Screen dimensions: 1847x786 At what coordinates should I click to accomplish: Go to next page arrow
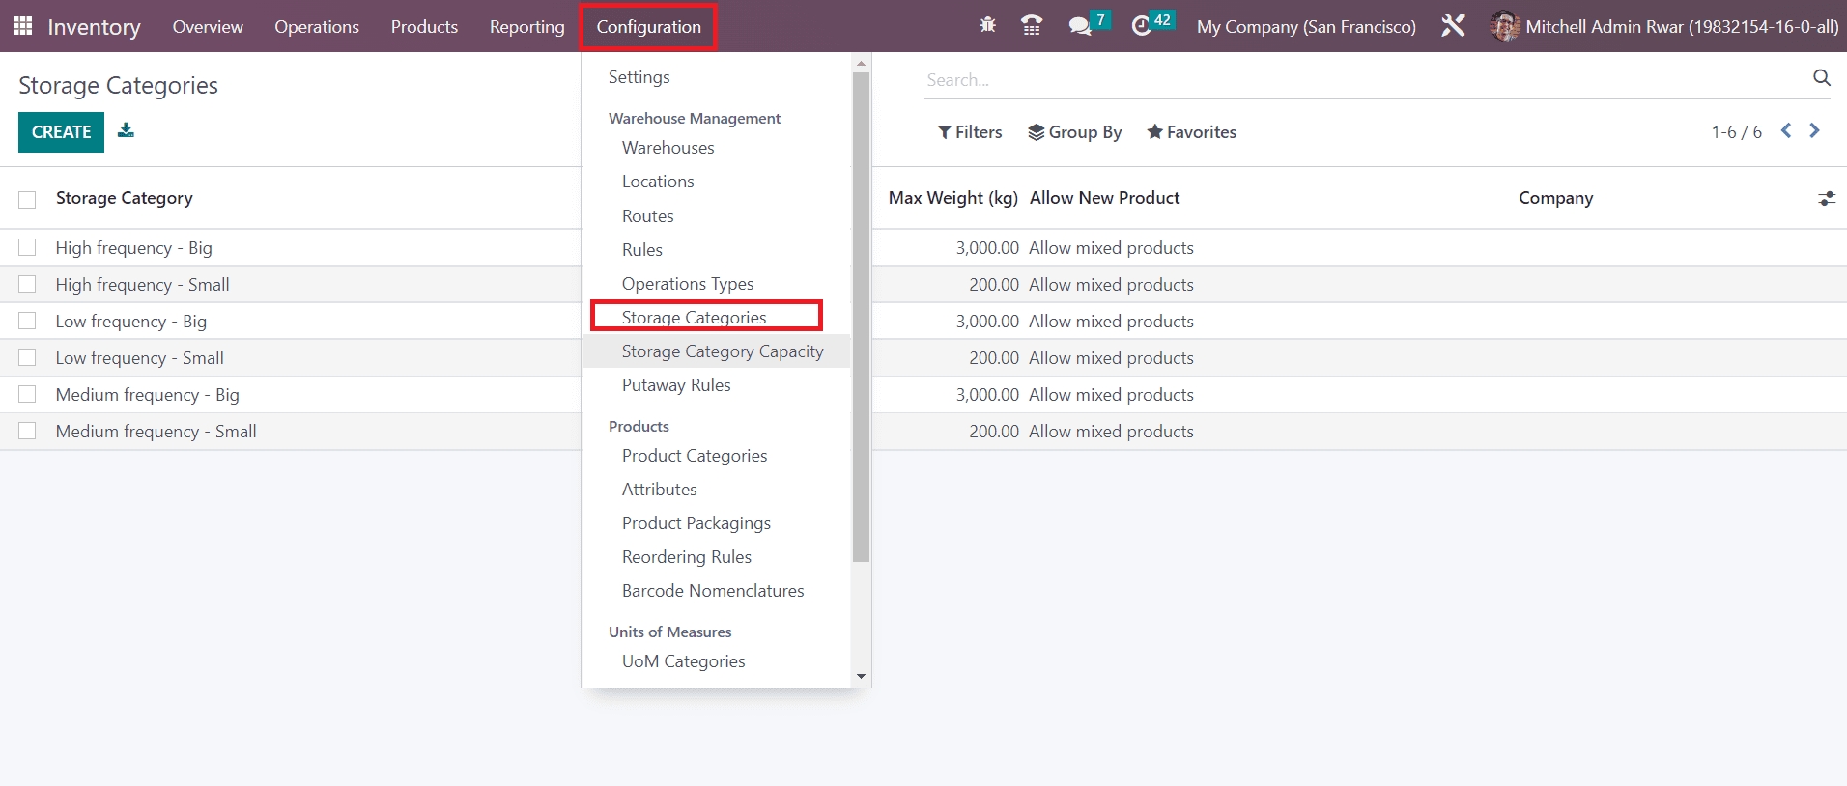[1814, 131]
